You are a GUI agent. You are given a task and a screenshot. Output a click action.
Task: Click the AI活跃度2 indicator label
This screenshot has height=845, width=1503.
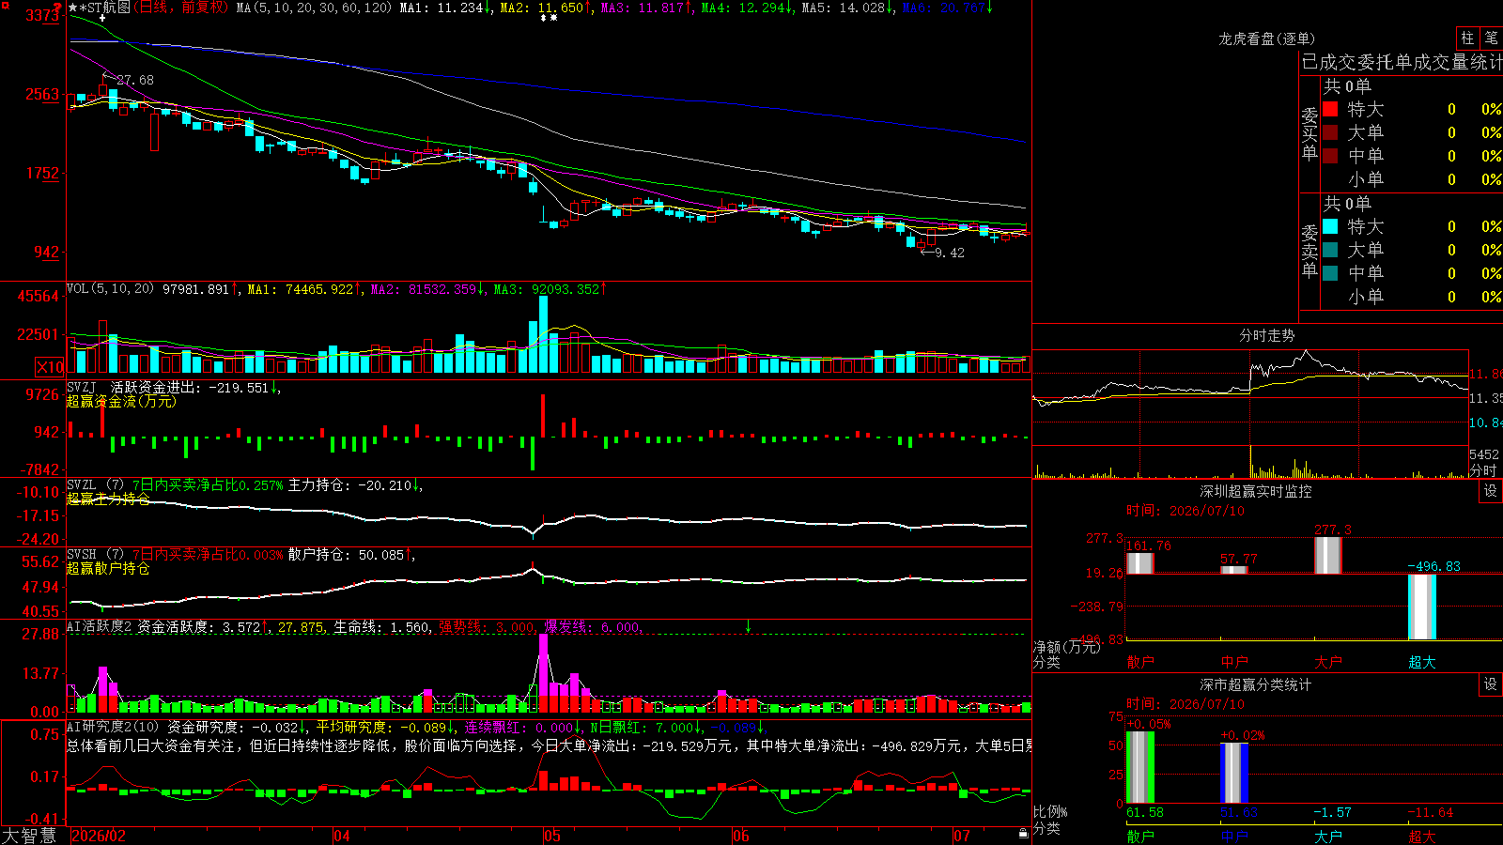(x=100, y=626)
